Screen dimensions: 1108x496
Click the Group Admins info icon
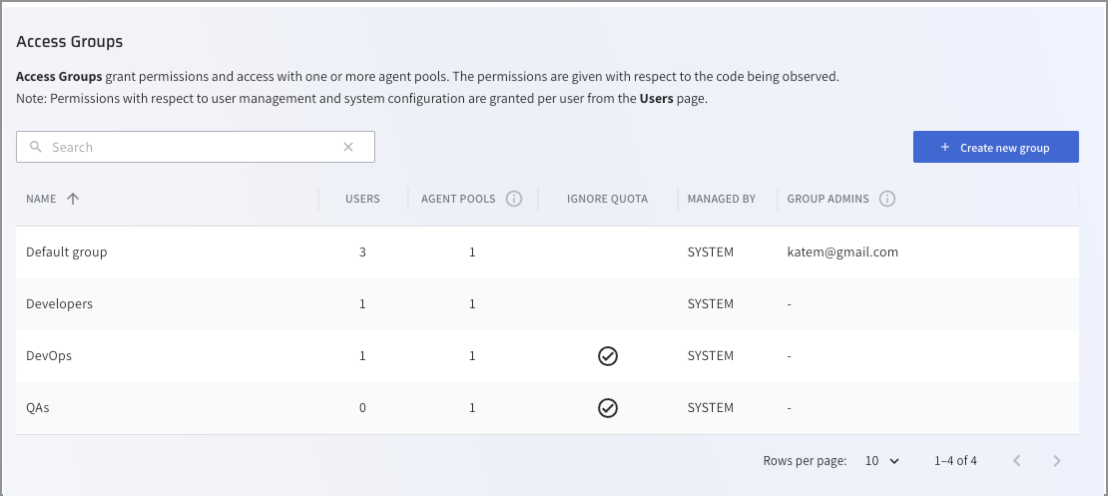click(x=887, y=199)
